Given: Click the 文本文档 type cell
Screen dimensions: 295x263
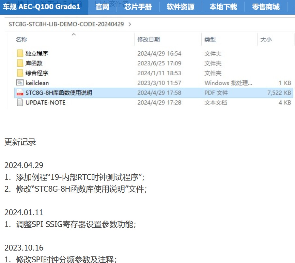Looking at the screenshot, I should 216,103.
